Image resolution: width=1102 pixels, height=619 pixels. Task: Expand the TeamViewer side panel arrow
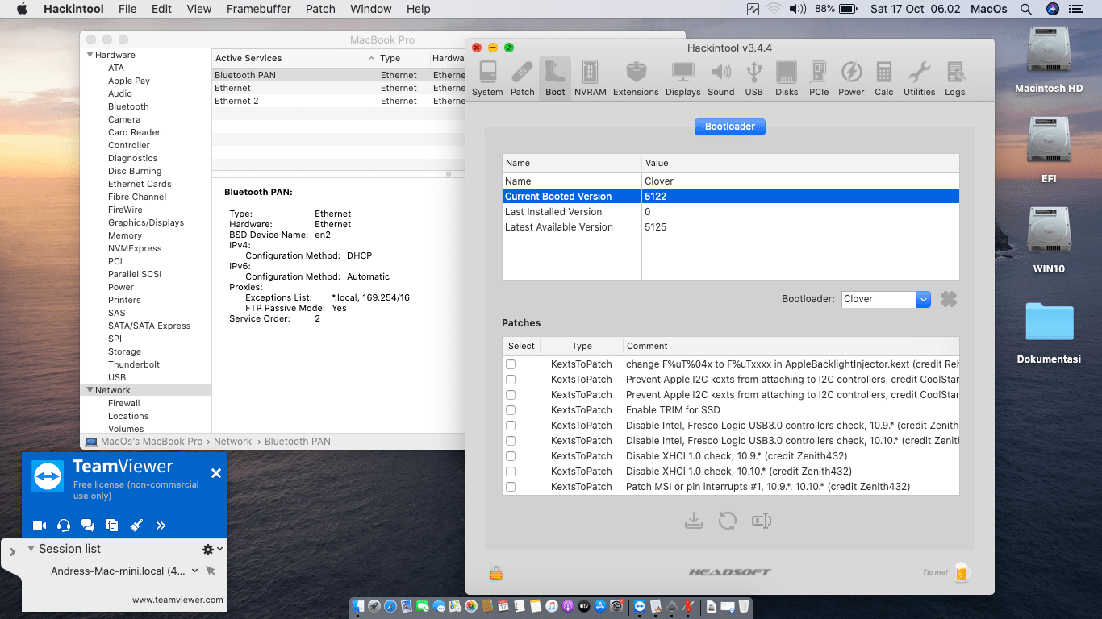point(11,552)
